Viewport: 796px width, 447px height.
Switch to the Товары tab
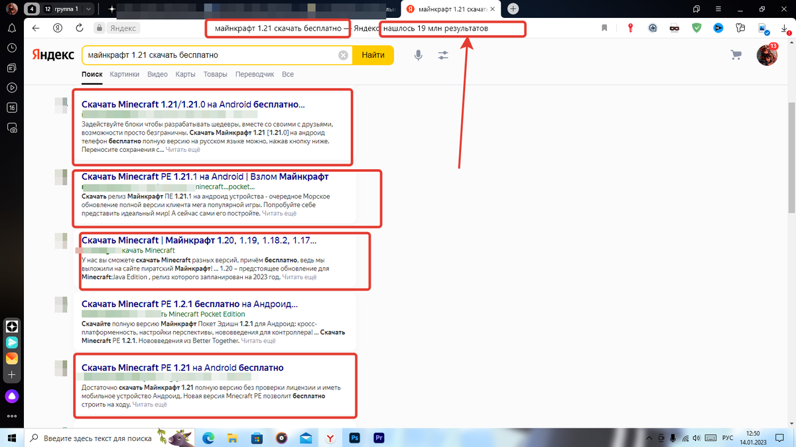click(215, 74)
